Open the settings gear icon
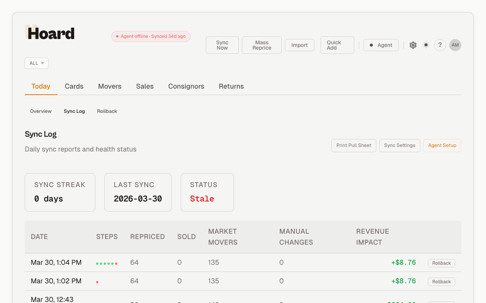The width and height of the screenshot is (486, 303). (x=413, y=45)
